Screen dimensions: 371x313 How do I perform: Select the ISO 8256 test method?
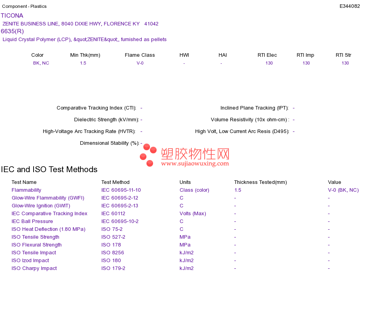click(112, 252)
